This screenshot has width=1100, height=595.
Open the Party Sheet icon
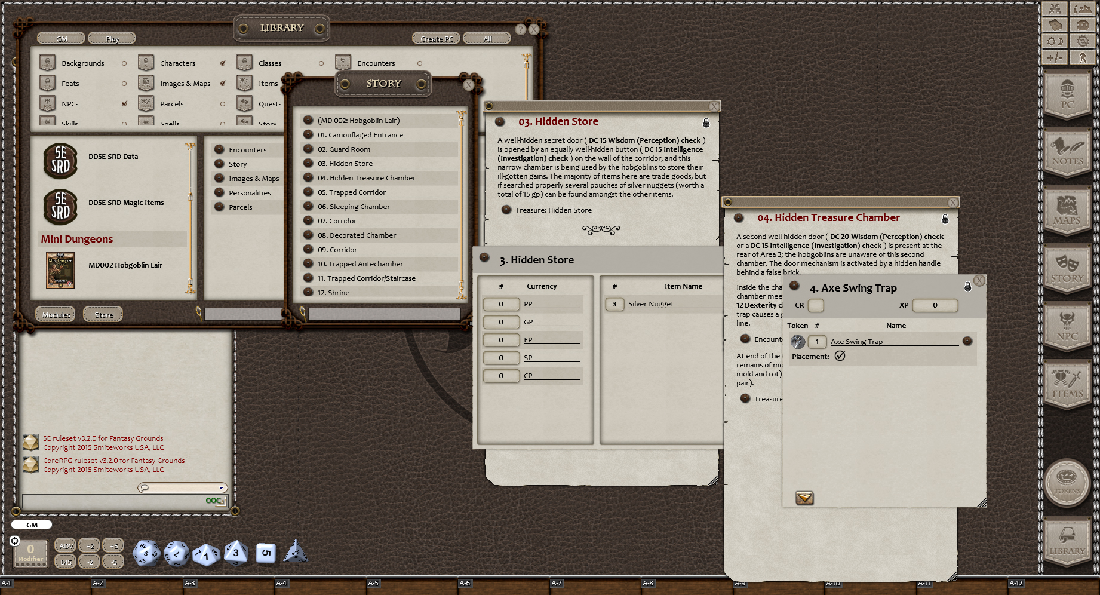click(1082, 9)
